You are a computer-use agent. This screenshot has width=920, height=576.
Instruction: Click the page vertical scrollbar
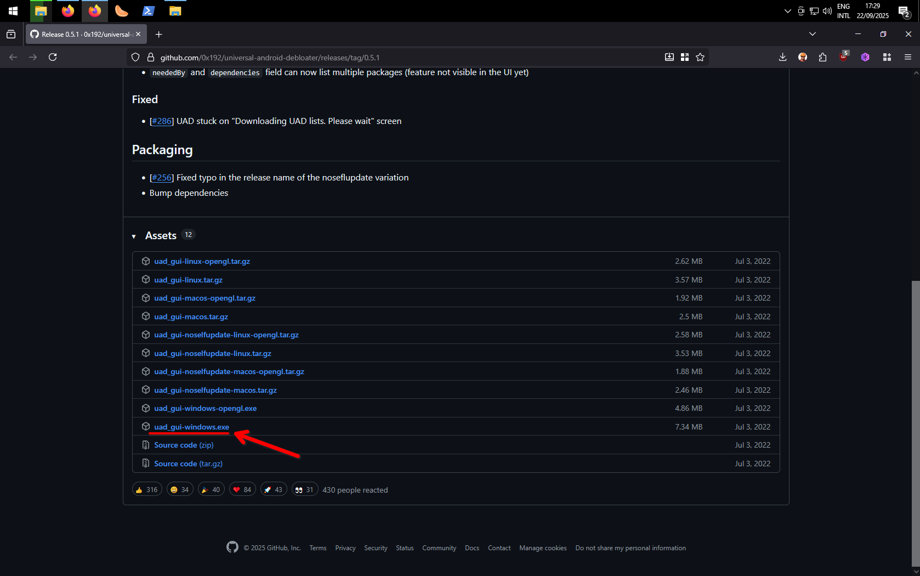click(x=915, y=422)
